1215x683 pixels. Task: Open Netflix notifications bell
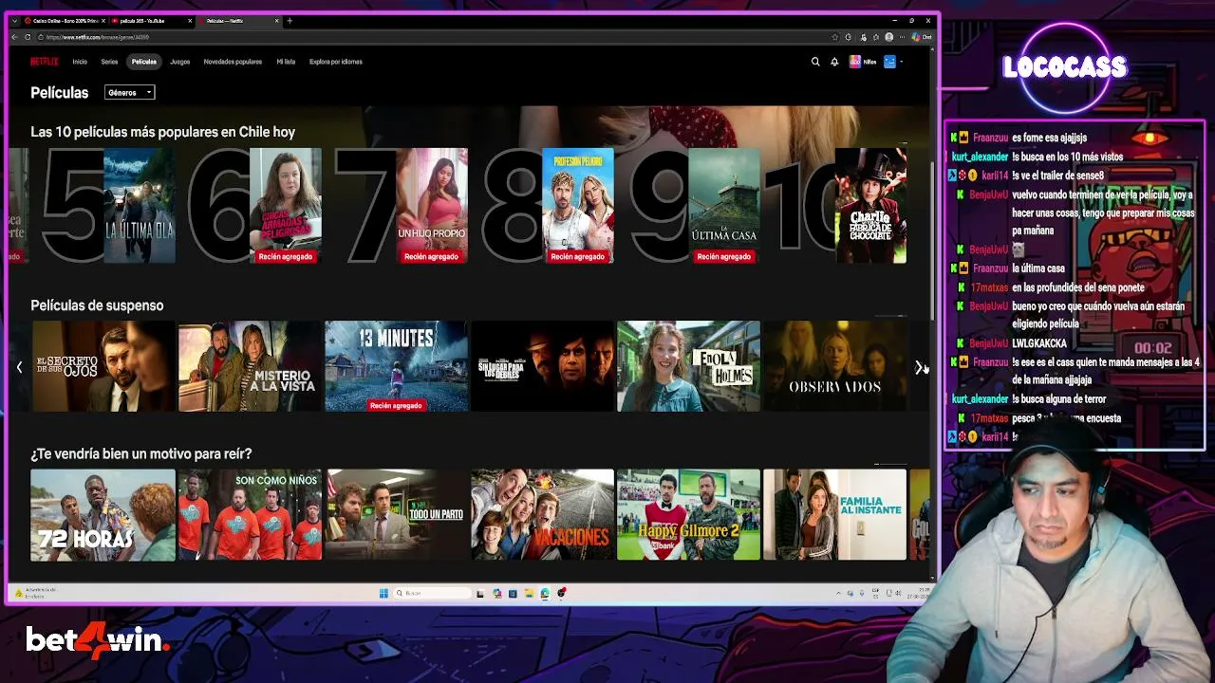pos(834,62)
